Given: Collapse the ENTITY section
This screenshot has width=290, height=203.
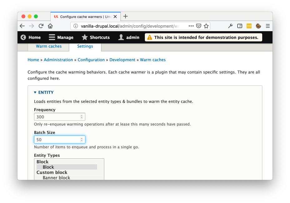Looking at the screenshot, I should click(x=44, y=92).
